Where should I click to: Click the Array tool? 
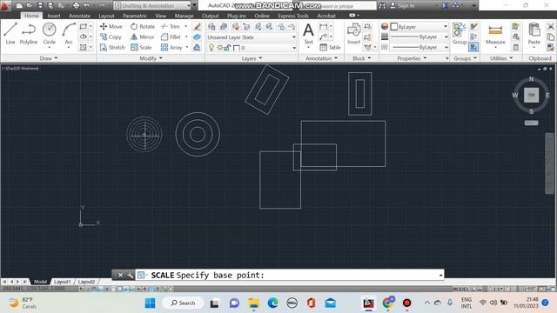171,47
